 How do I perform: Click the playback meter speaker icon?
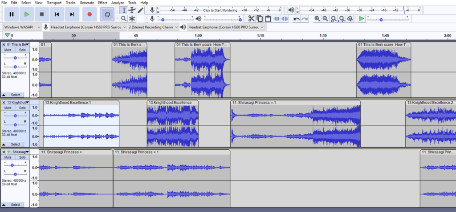pyautogui.click(x=291, y=10)
